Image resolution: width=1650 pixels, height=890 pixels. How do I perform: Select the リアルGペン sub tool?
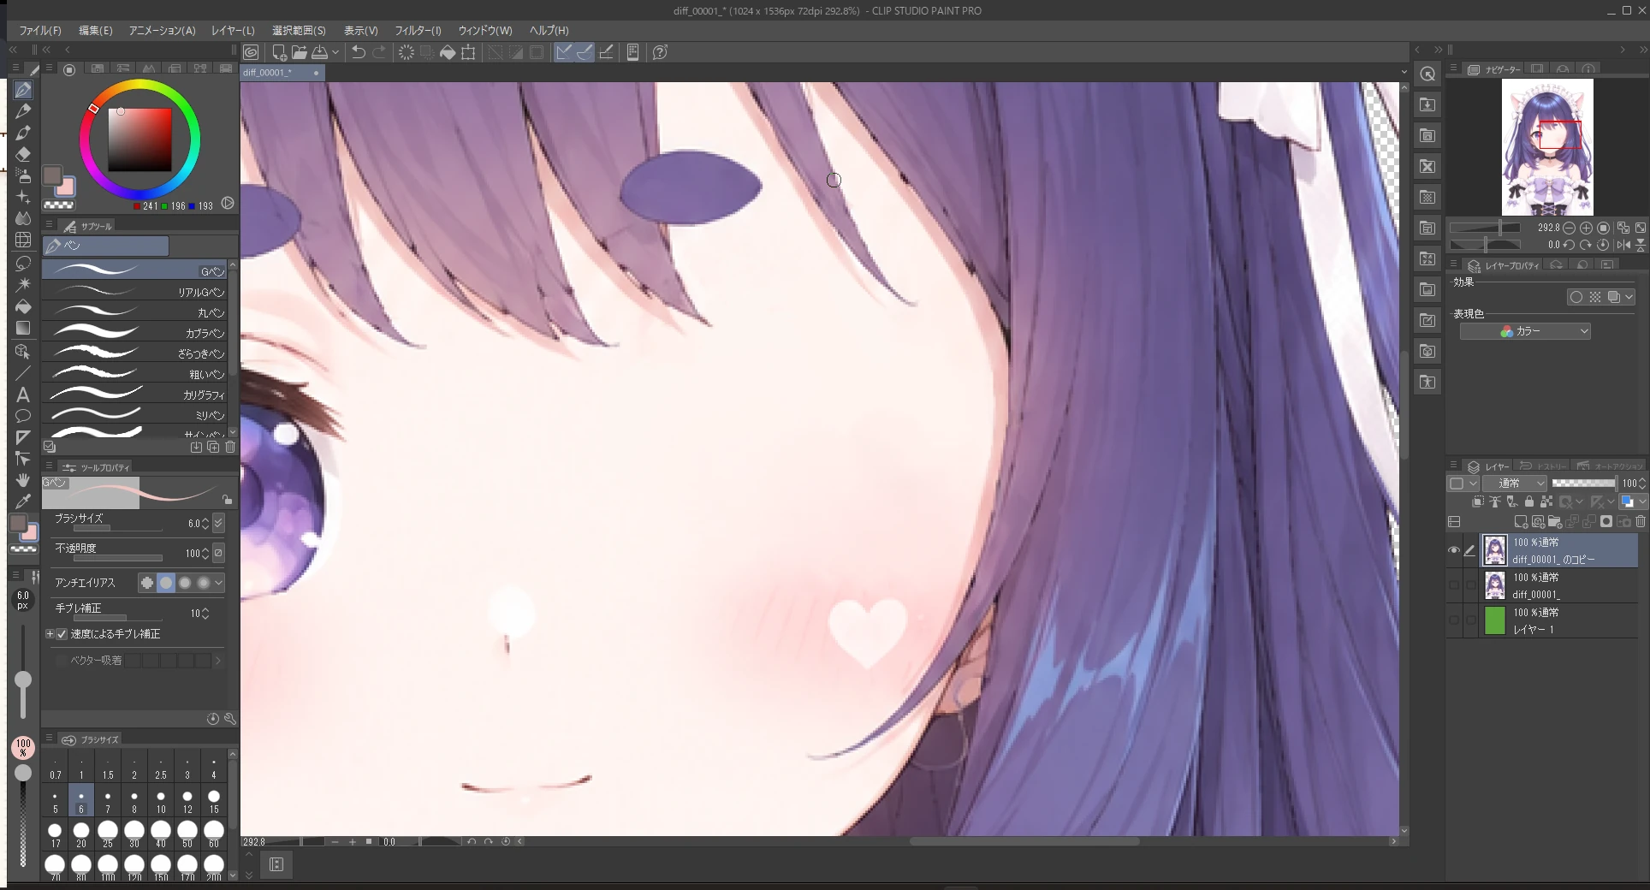134,291
